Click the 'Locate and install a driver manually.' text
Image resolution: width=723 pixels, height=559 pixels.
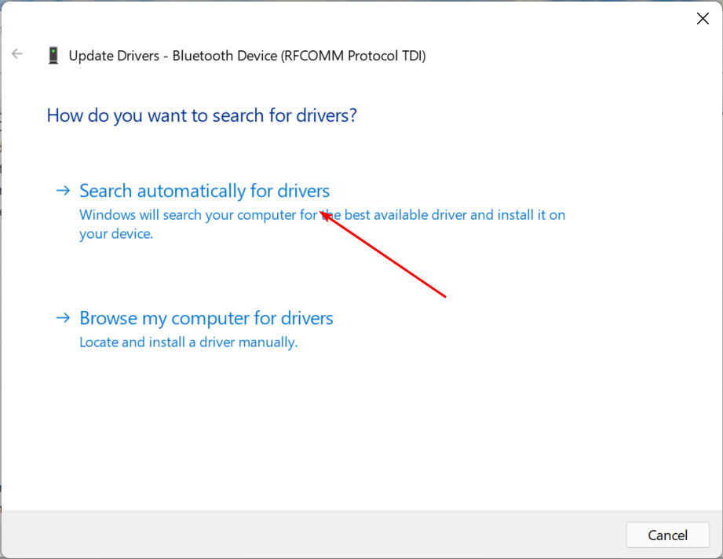(188, 342)
